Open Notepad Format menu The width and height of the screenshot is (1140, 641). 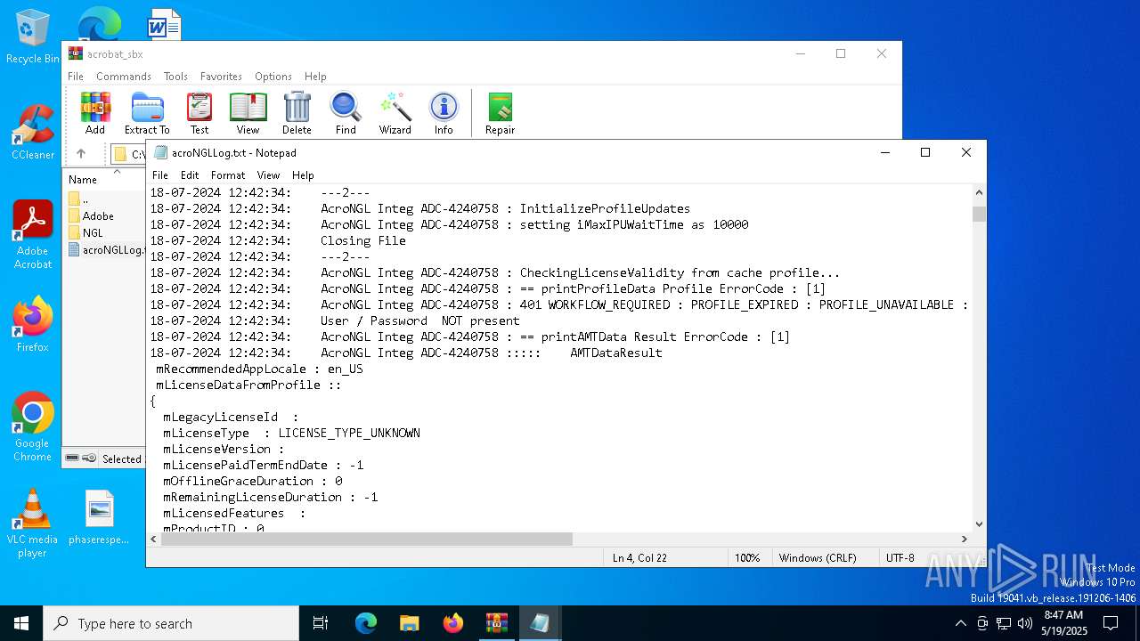(228, 175)
